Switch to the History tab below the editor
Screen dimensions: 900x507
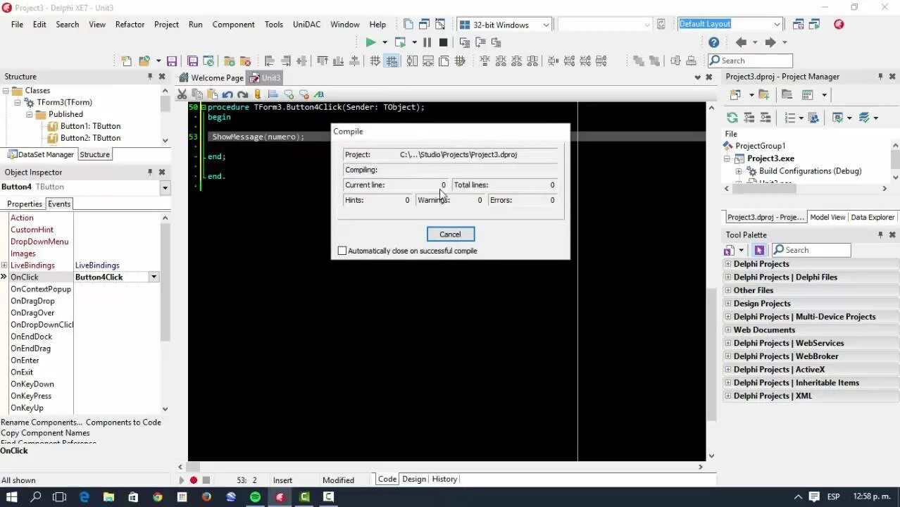[444, 480]
